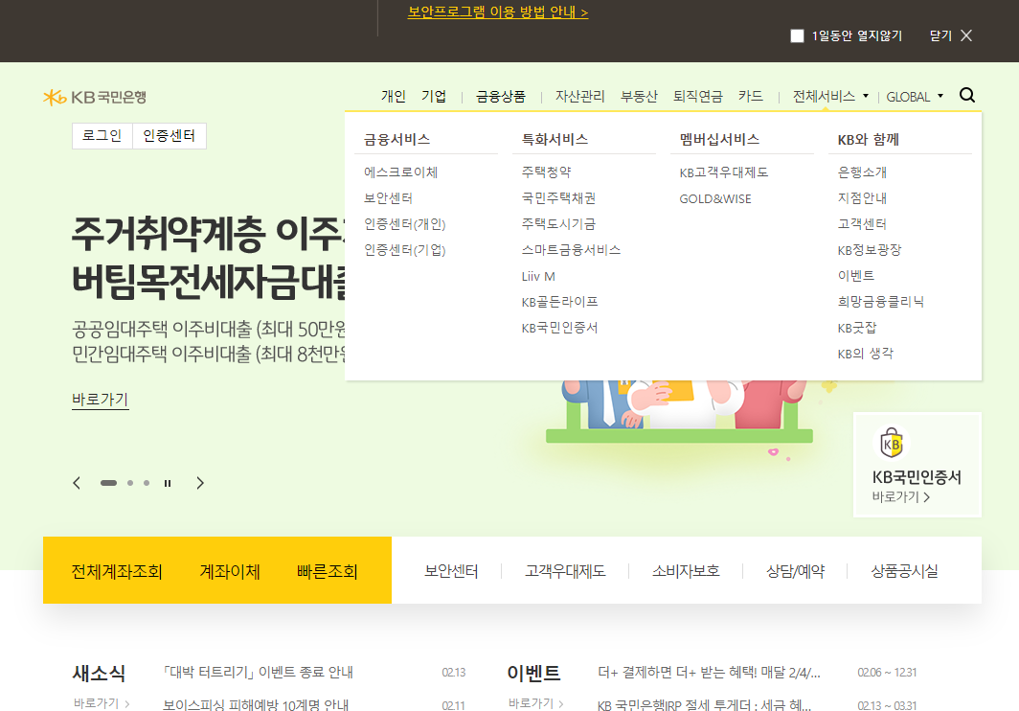Open GOLD&WISE link
Image resolution: width=1019 pixels, height=711 pixels.
pyautogui.click(x=714, y=199)
